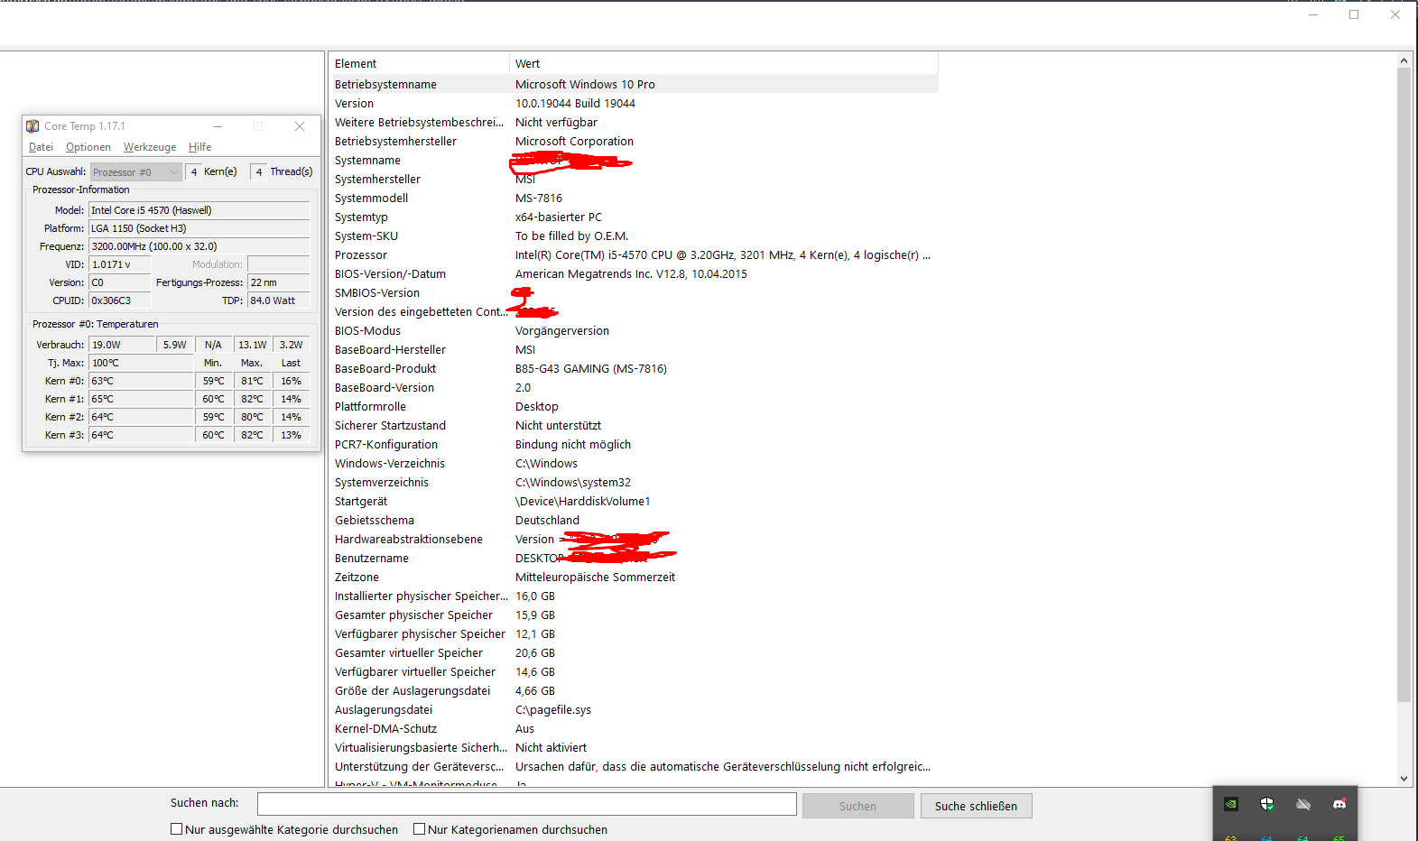Screen dimensions: 1418x841
Task: Maximize the System Information window
Action: click(x=1354, y=14)
